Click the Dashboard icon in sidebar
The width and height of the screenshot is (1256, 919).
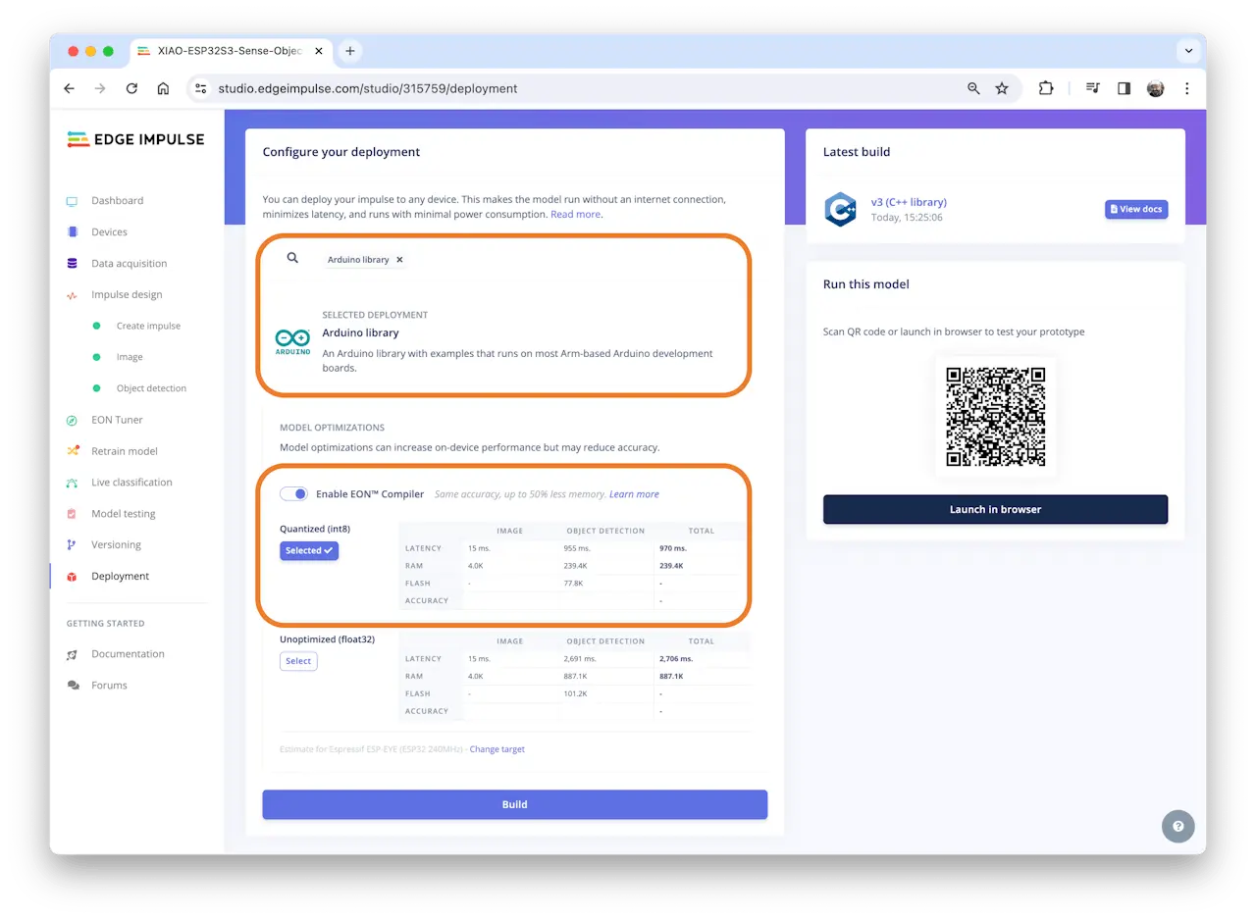pos(72,201)
